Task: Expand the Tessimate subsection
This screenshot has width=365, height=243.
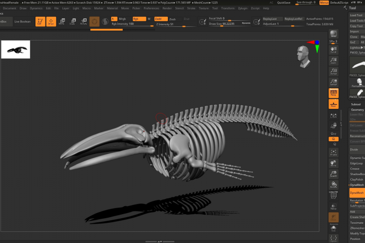Action: tap(356, 223)
